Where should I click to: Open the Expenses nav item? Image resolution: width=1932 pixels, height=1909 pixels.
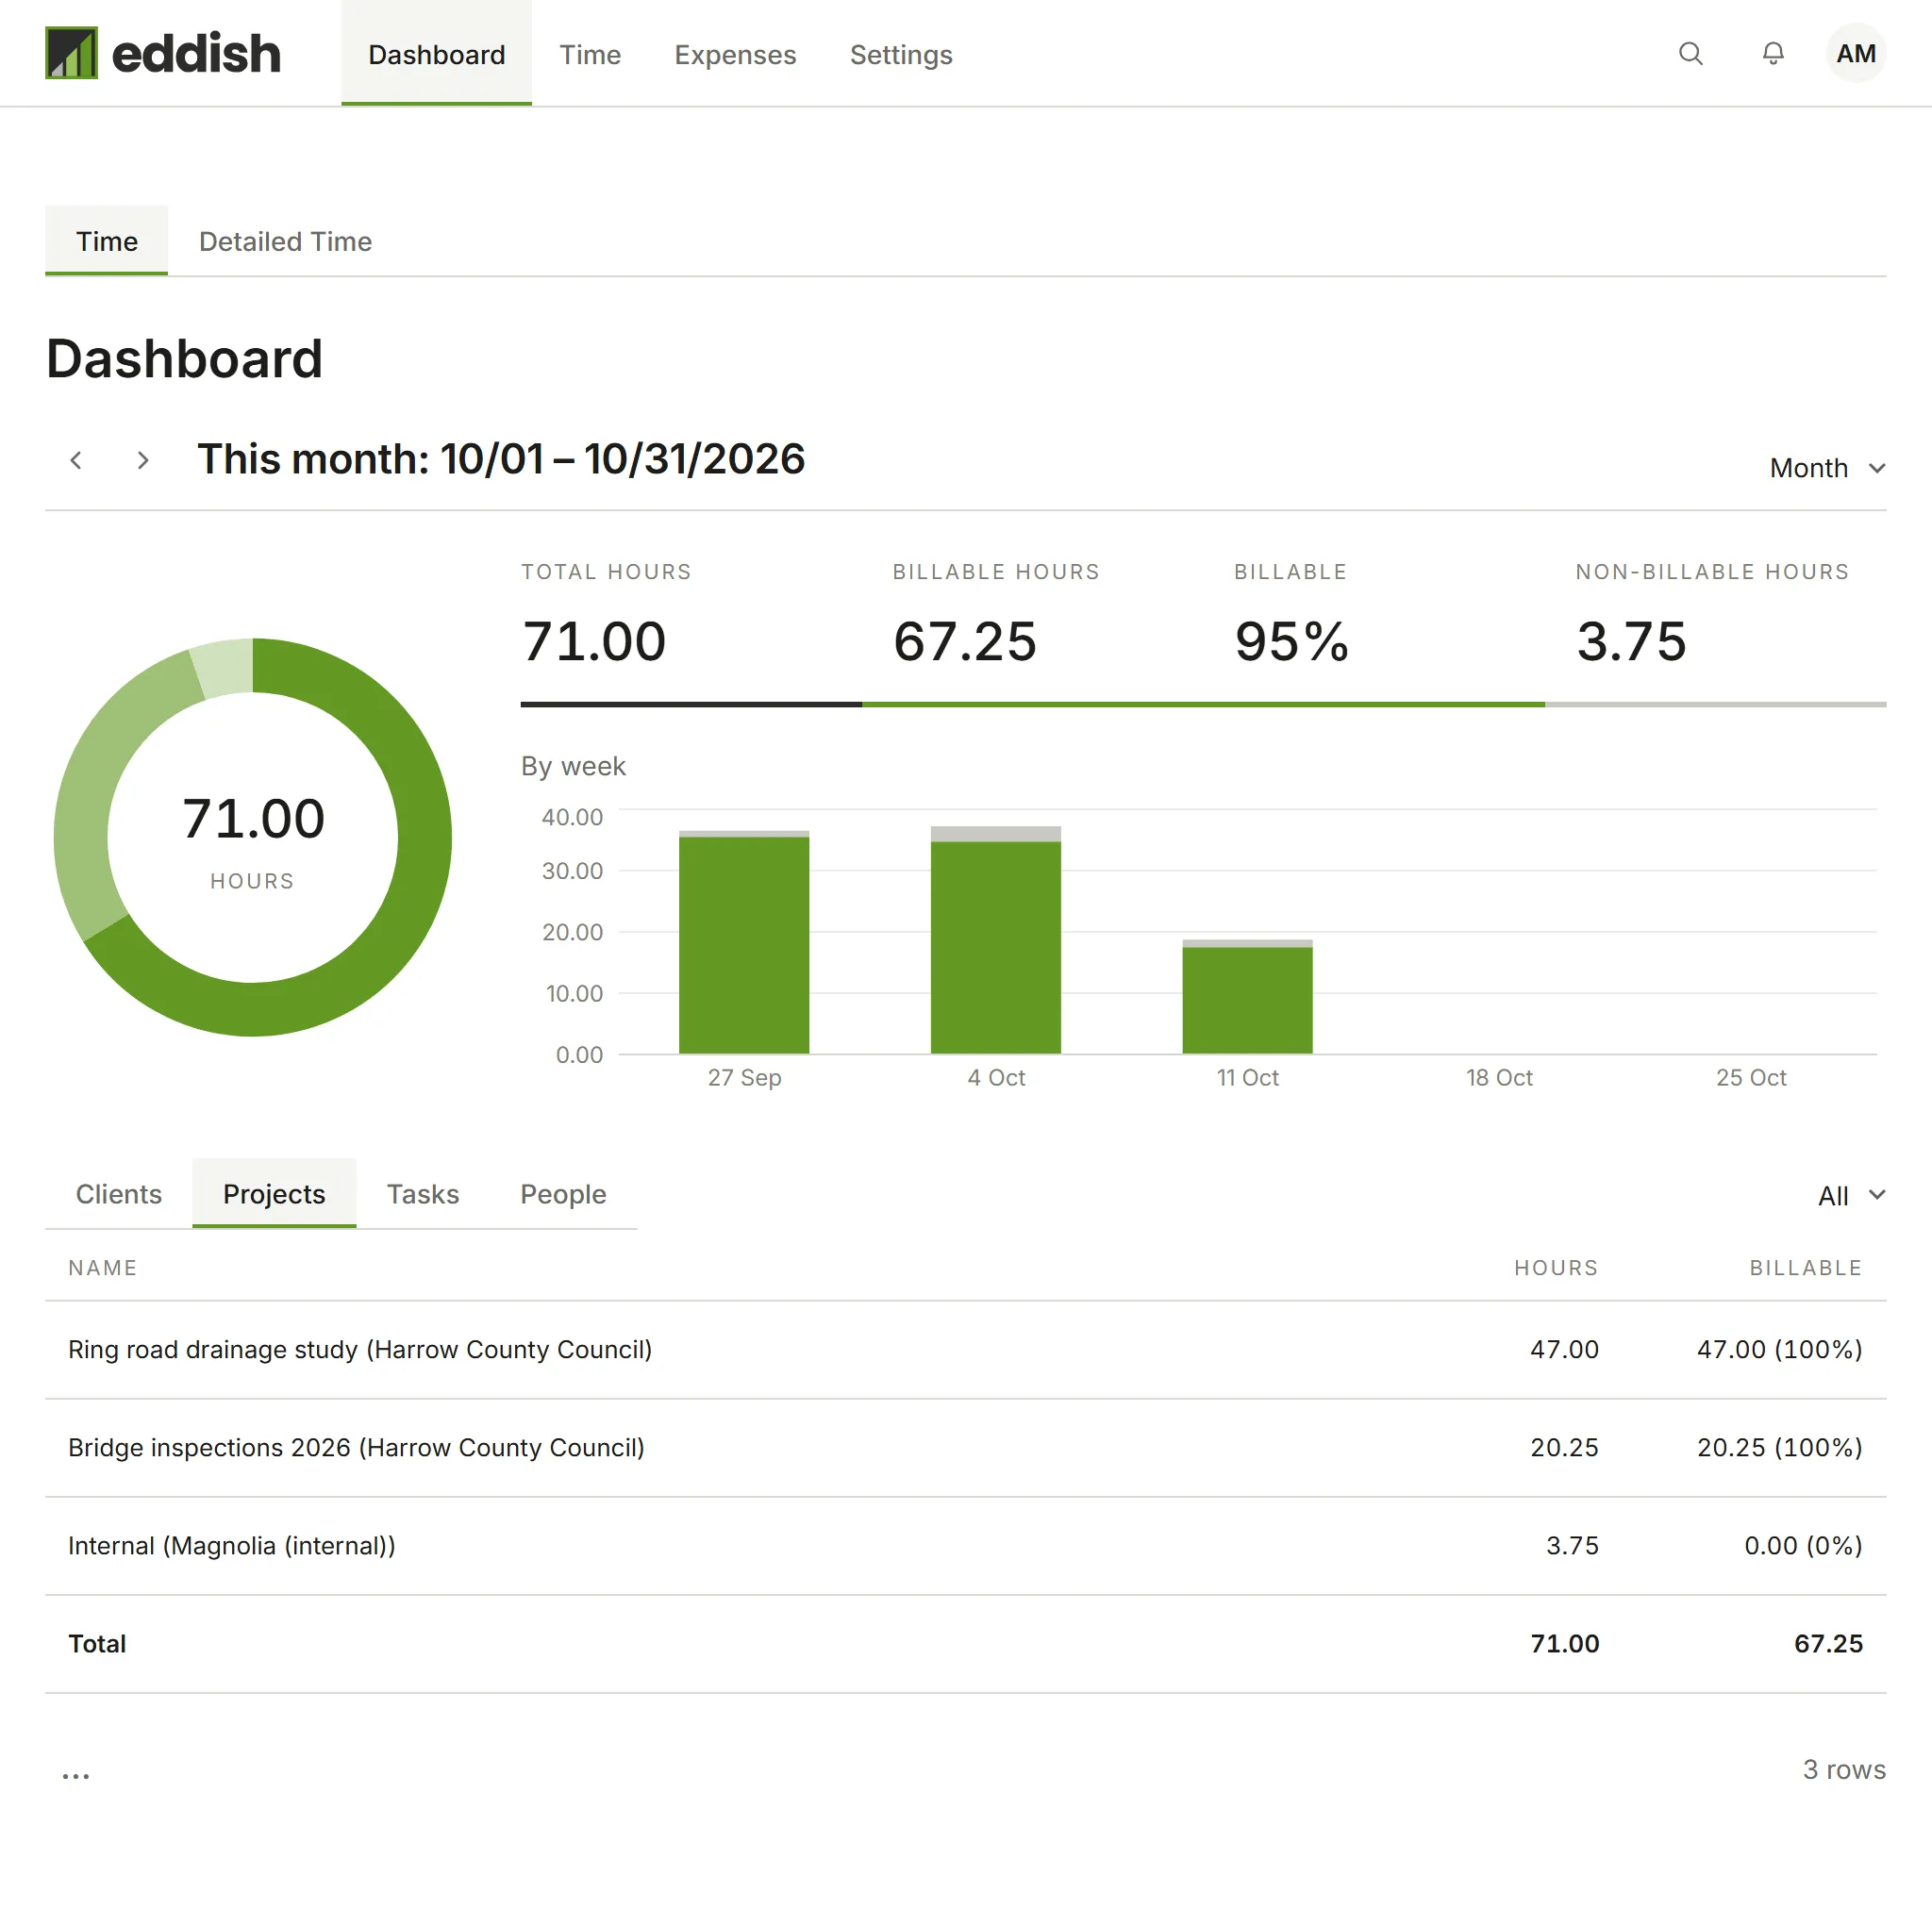[735, 54]
